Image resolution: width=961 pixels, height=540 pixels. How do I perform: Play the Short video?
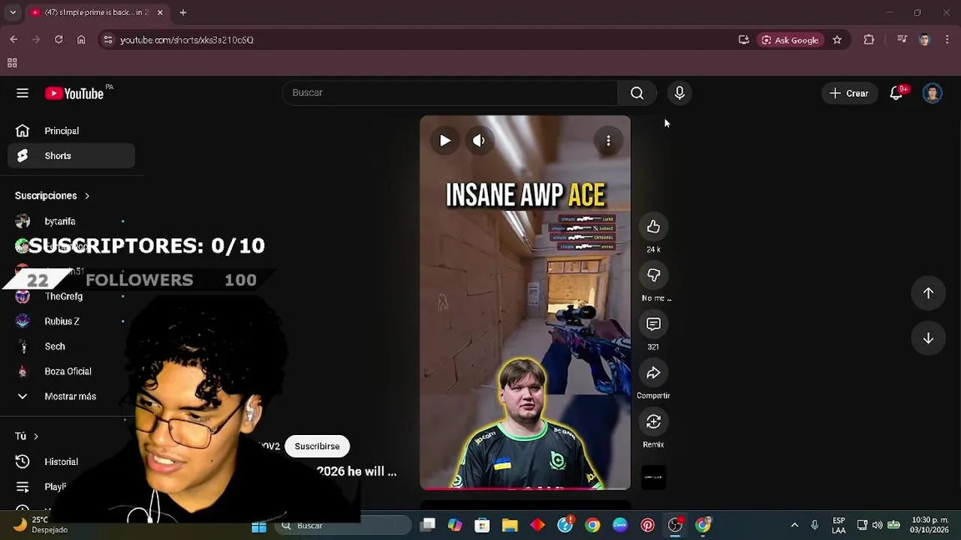pos(445,140)
